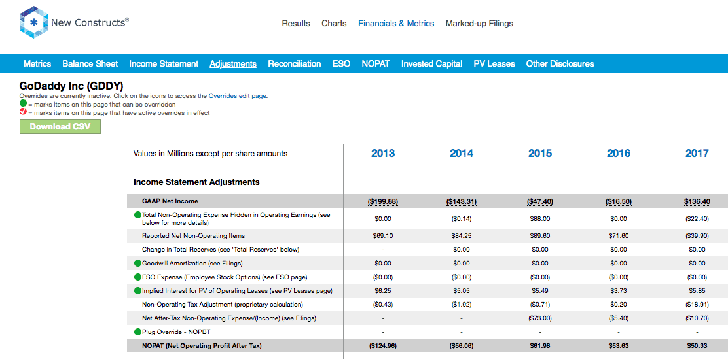The height and width of the screenshot is (359, 728).
Task: Click Values in Millions except per share amounts
Action: click(x=210, y=154)
